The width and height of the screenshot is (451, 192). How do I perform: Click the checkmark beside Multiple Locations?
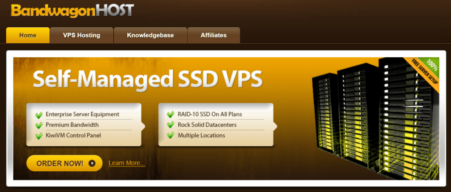coord(170,135)
